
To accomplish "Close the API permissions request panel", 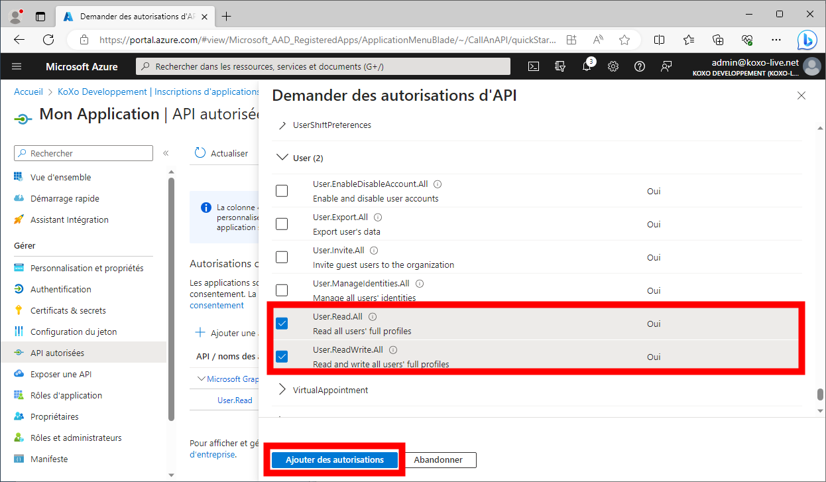I will [x=801, y=95].
